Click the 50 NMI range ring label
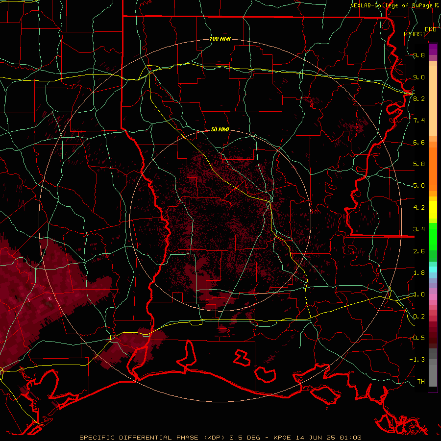The width and height of the screenshot is (441, 441). pyautogui.click(x=220, y=129)
